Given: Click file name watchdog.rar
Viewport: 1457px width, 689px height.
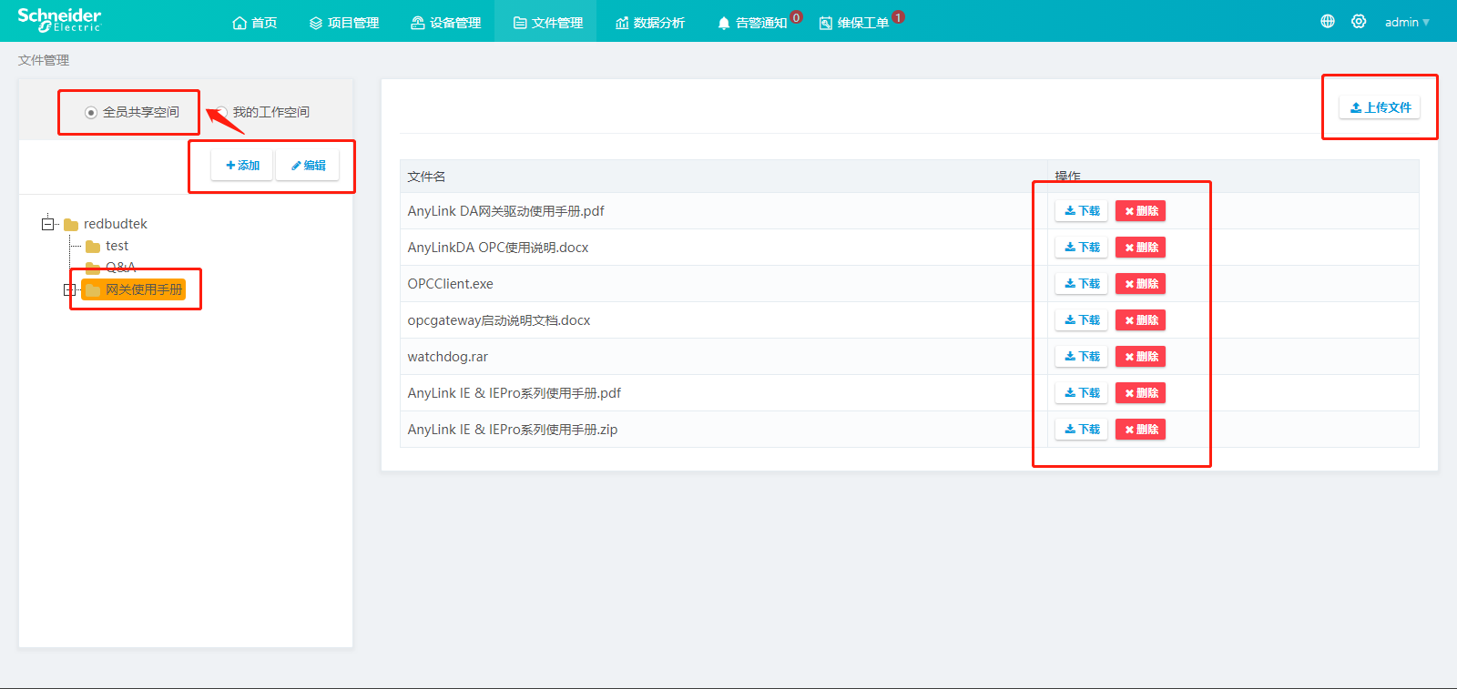Looking at the screenshot, I should pyautogui.click(x=447, y=357).
